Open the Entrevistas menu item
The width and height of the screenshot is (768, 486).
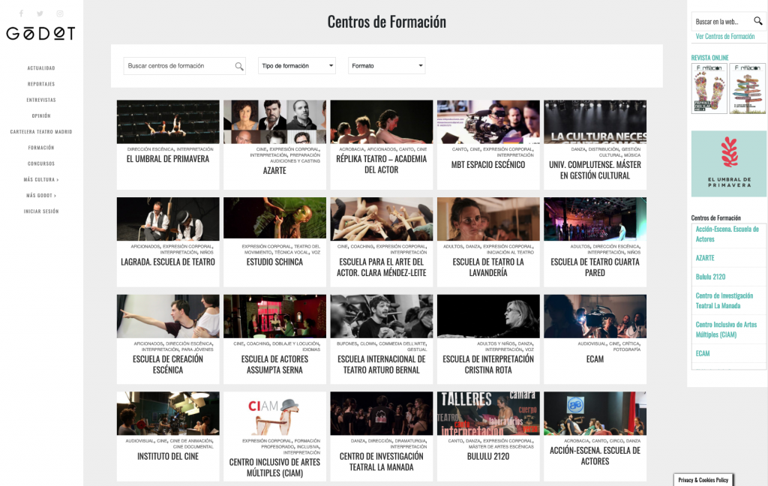41,100
